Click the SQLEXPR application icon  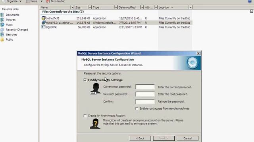43,27
